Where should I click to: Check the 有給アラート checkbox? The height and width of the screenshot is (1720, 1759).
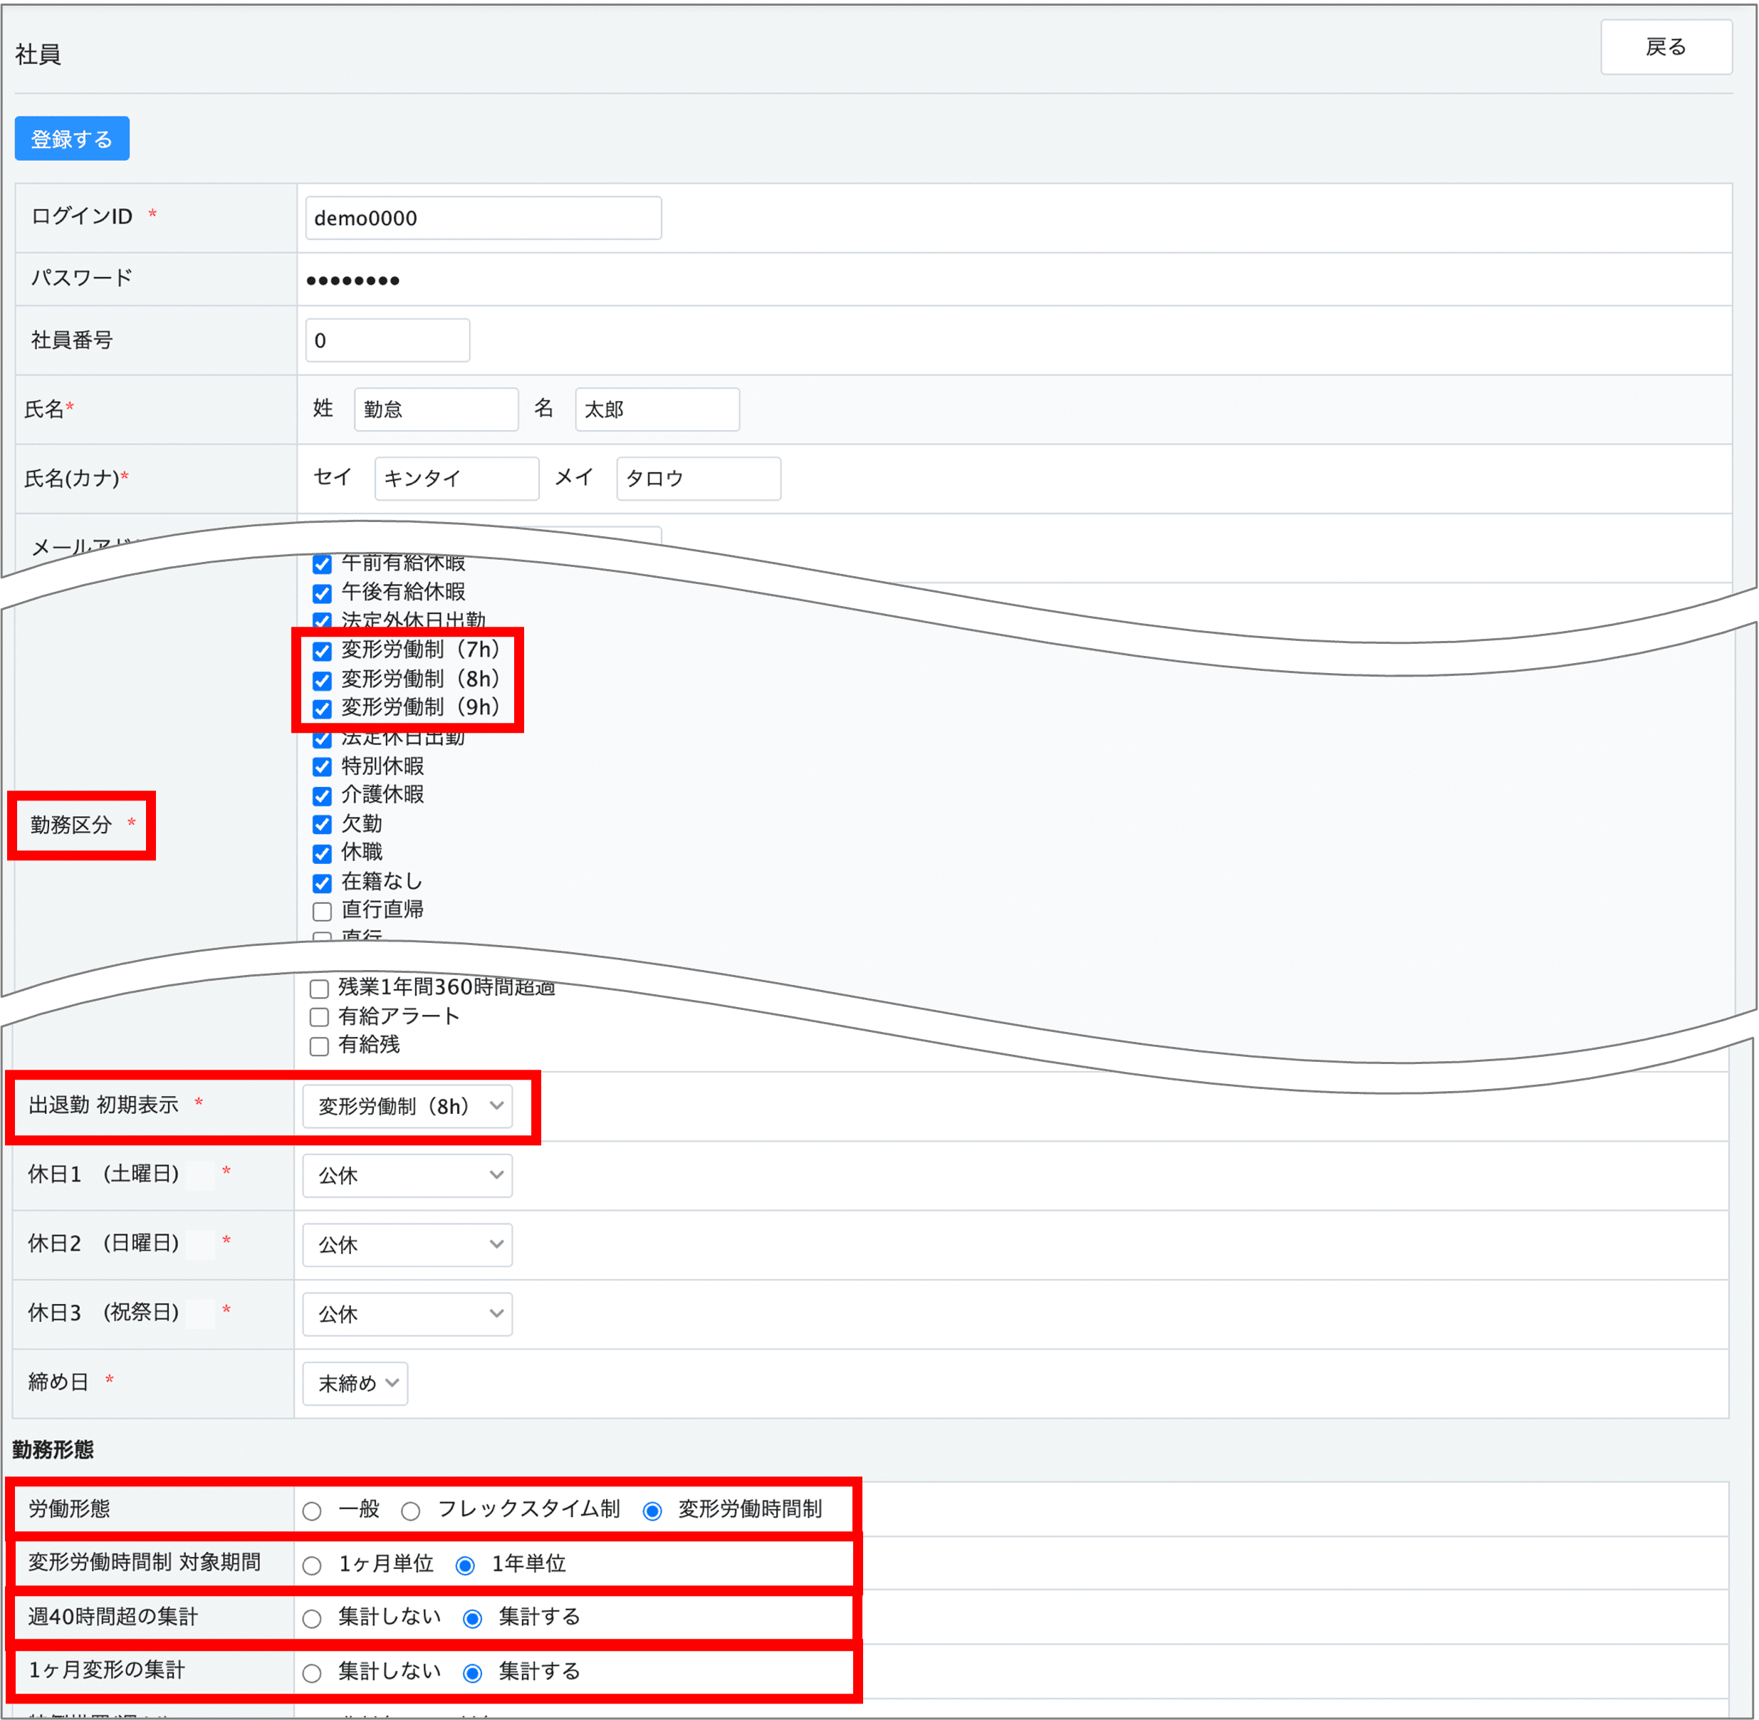tap(319, 1017)
